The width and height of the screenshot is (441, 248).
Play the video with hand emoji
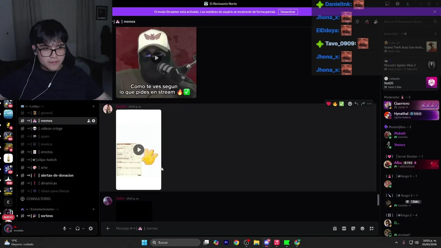coord(139,150)
